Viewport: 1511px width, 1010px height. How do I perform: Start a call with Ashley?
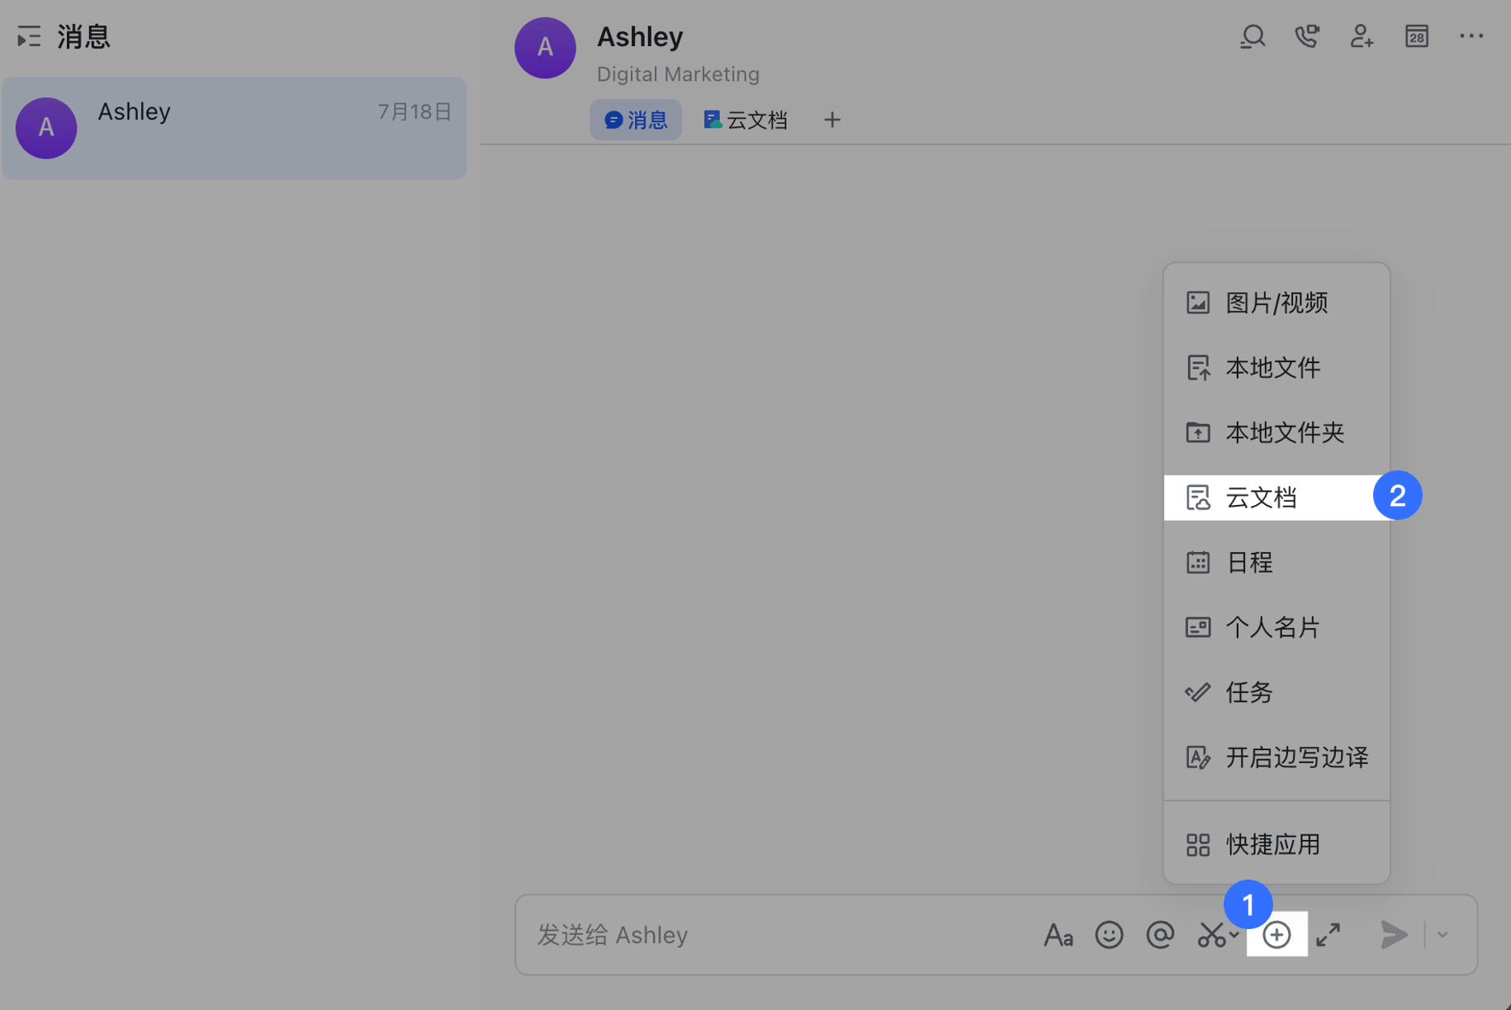click(x=1306, y=36)
